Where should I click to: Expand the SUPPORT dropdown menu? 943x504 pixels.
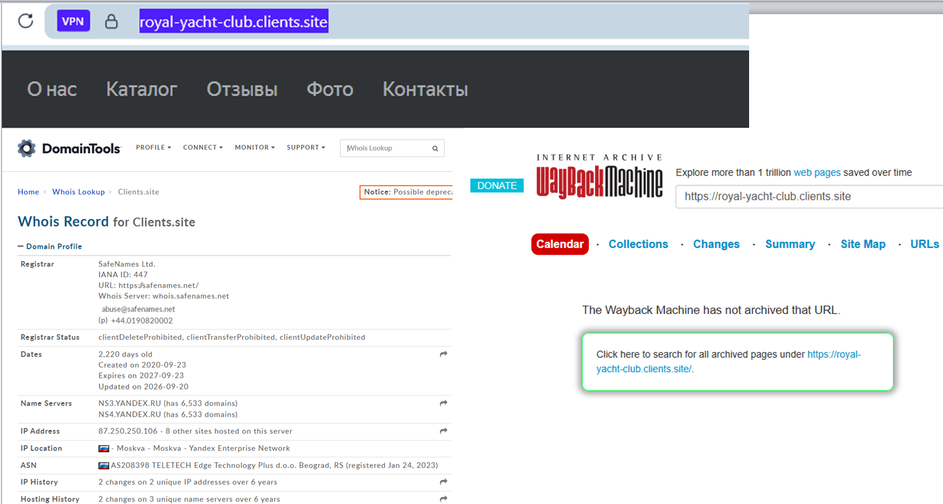click(306, 147)
